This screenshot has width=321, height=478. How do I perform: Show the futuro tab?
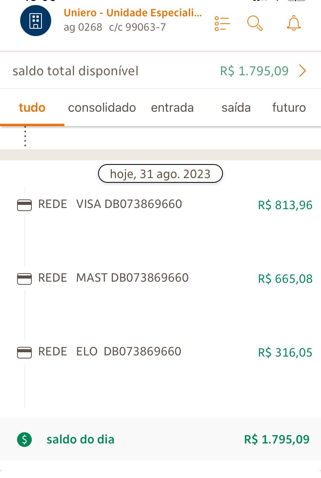pyautogui.click(x=289, y=107)
